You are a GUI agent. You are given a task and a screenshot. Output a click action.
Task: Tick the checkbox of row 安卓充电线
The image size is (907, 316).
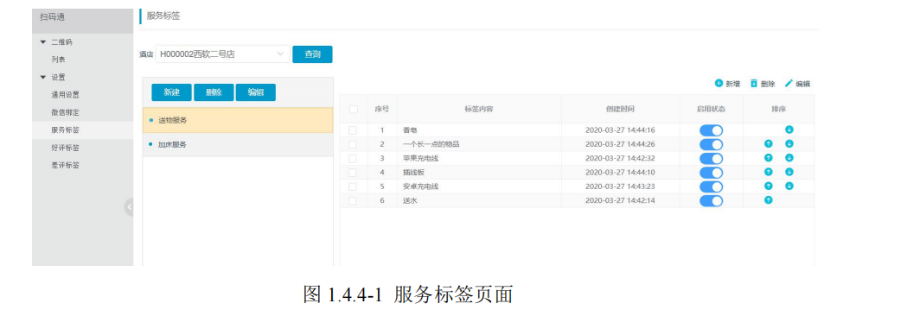(x=353, y=186)
